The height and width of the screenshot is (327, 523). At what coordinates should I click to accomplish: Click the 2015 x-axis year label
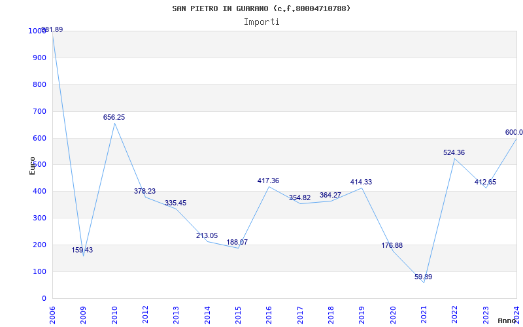click(238, 315)
